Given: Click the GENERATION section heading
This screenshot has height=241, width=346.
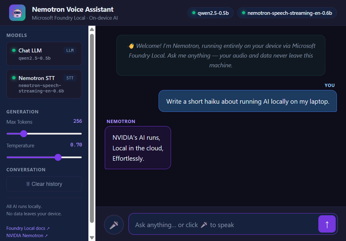Looking at the screenshot, I should tap(22, 112).
